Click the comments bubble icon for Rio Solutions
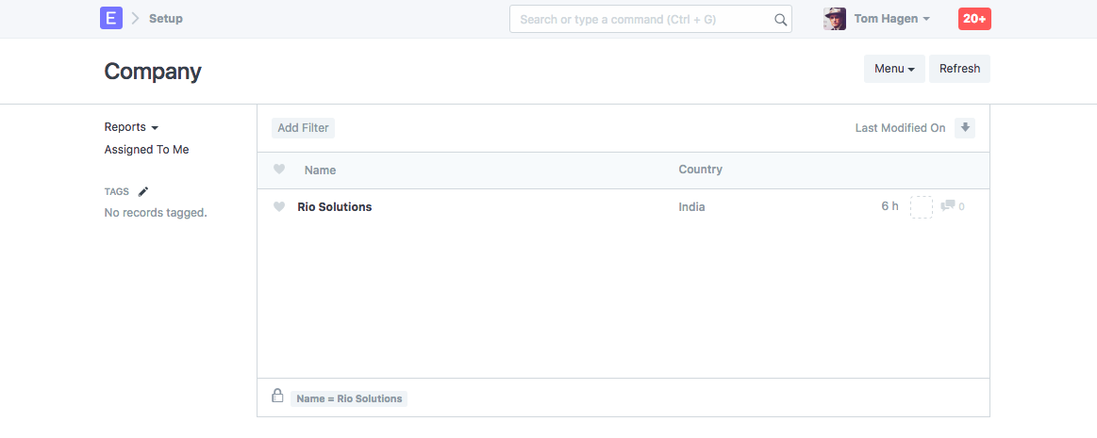The image size is (1097, 438). [x=948, y=206]
